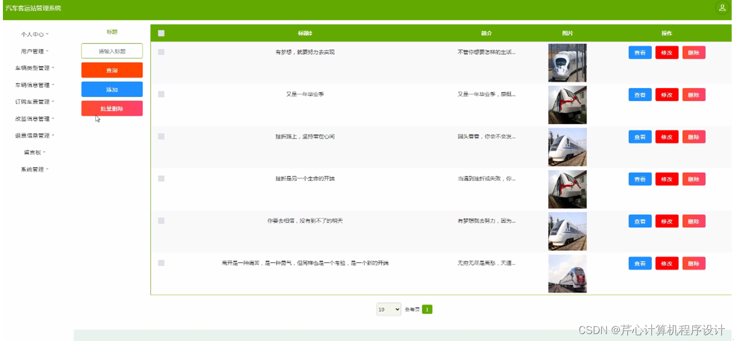This screenshot has height=341, width=734.
Task: Open the 订购车票管理 menu item
Action: pos(32,101)
